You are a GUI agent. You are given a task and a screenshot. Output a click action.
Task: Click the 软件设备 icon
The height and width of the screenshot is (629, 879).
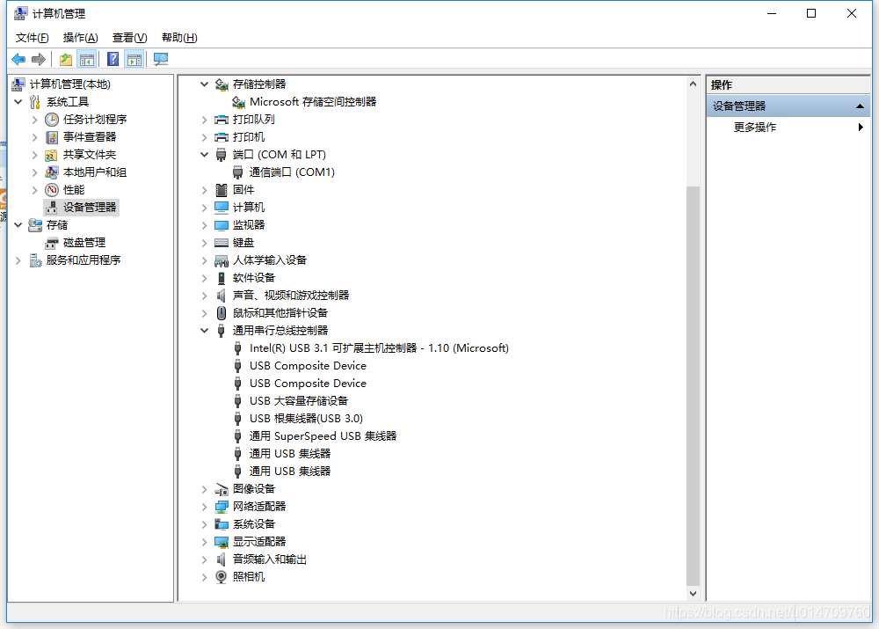(x=222, y=278)
